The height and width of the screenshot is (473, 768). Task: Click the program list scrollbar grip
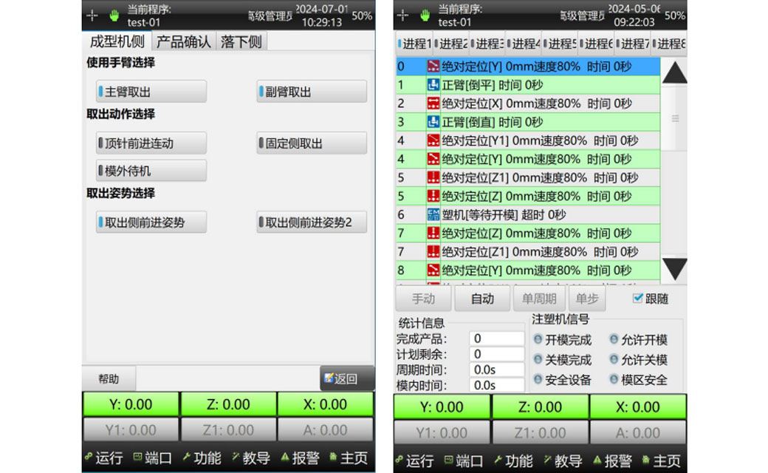coord(674,118)
